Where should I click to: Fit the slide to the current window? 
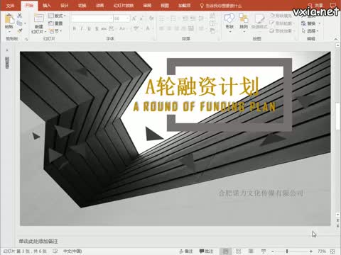click(332, 251)
